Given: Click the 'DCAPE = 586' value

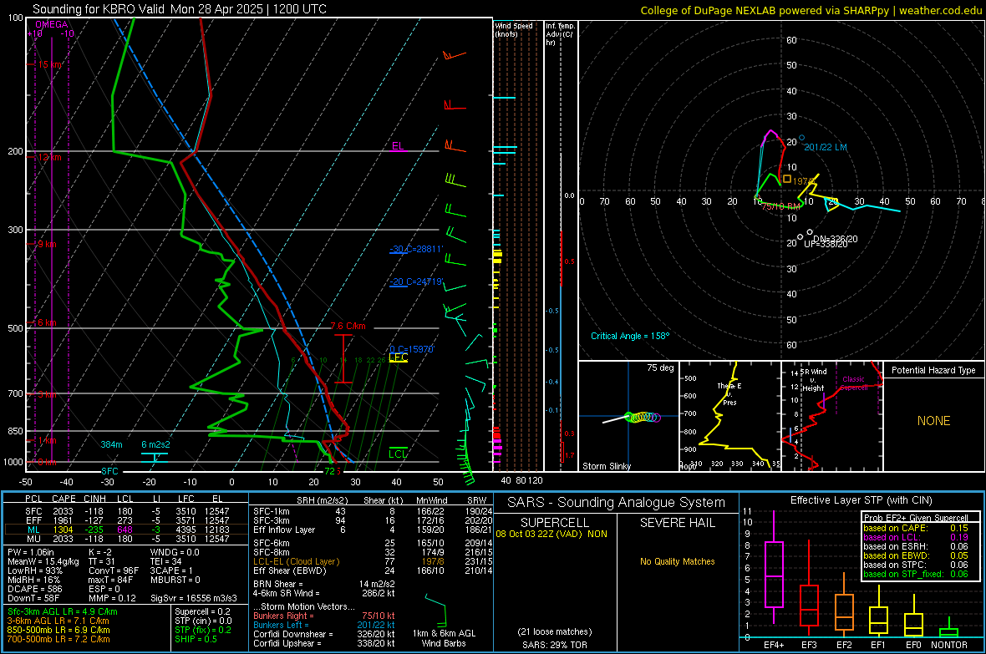Looking at the screenshot, I should 34,589.
